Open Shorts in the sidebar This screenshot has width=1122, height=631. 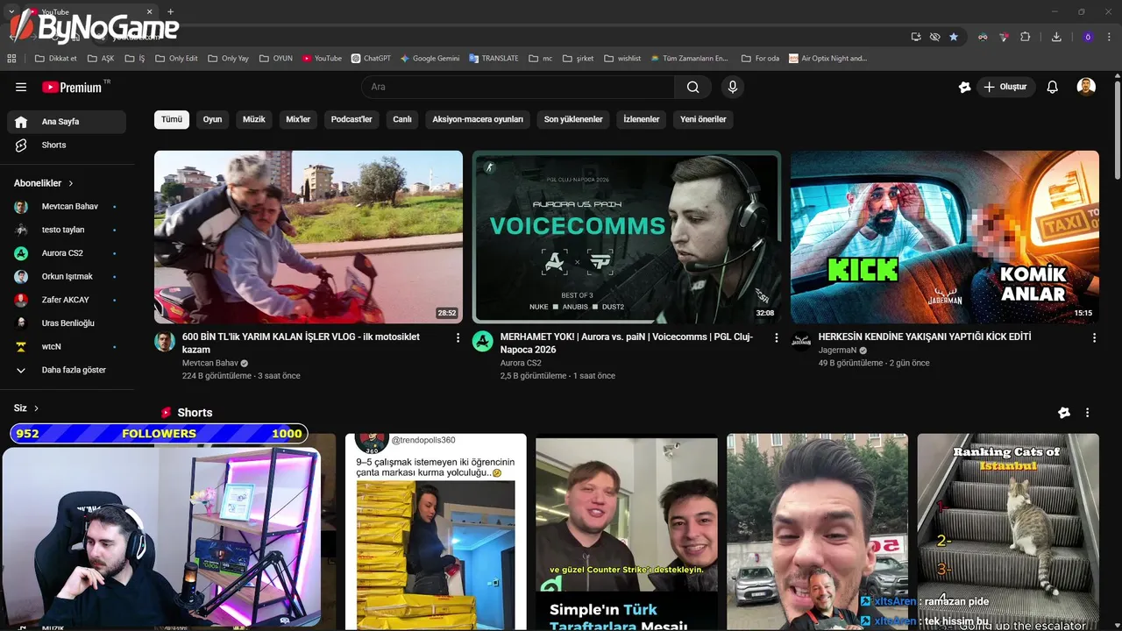(x=67, y=145)
